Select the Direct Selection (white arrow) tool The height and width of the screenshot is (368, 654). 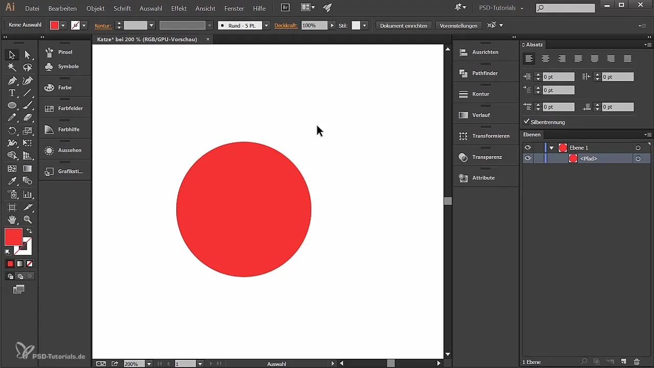point(28,55)
